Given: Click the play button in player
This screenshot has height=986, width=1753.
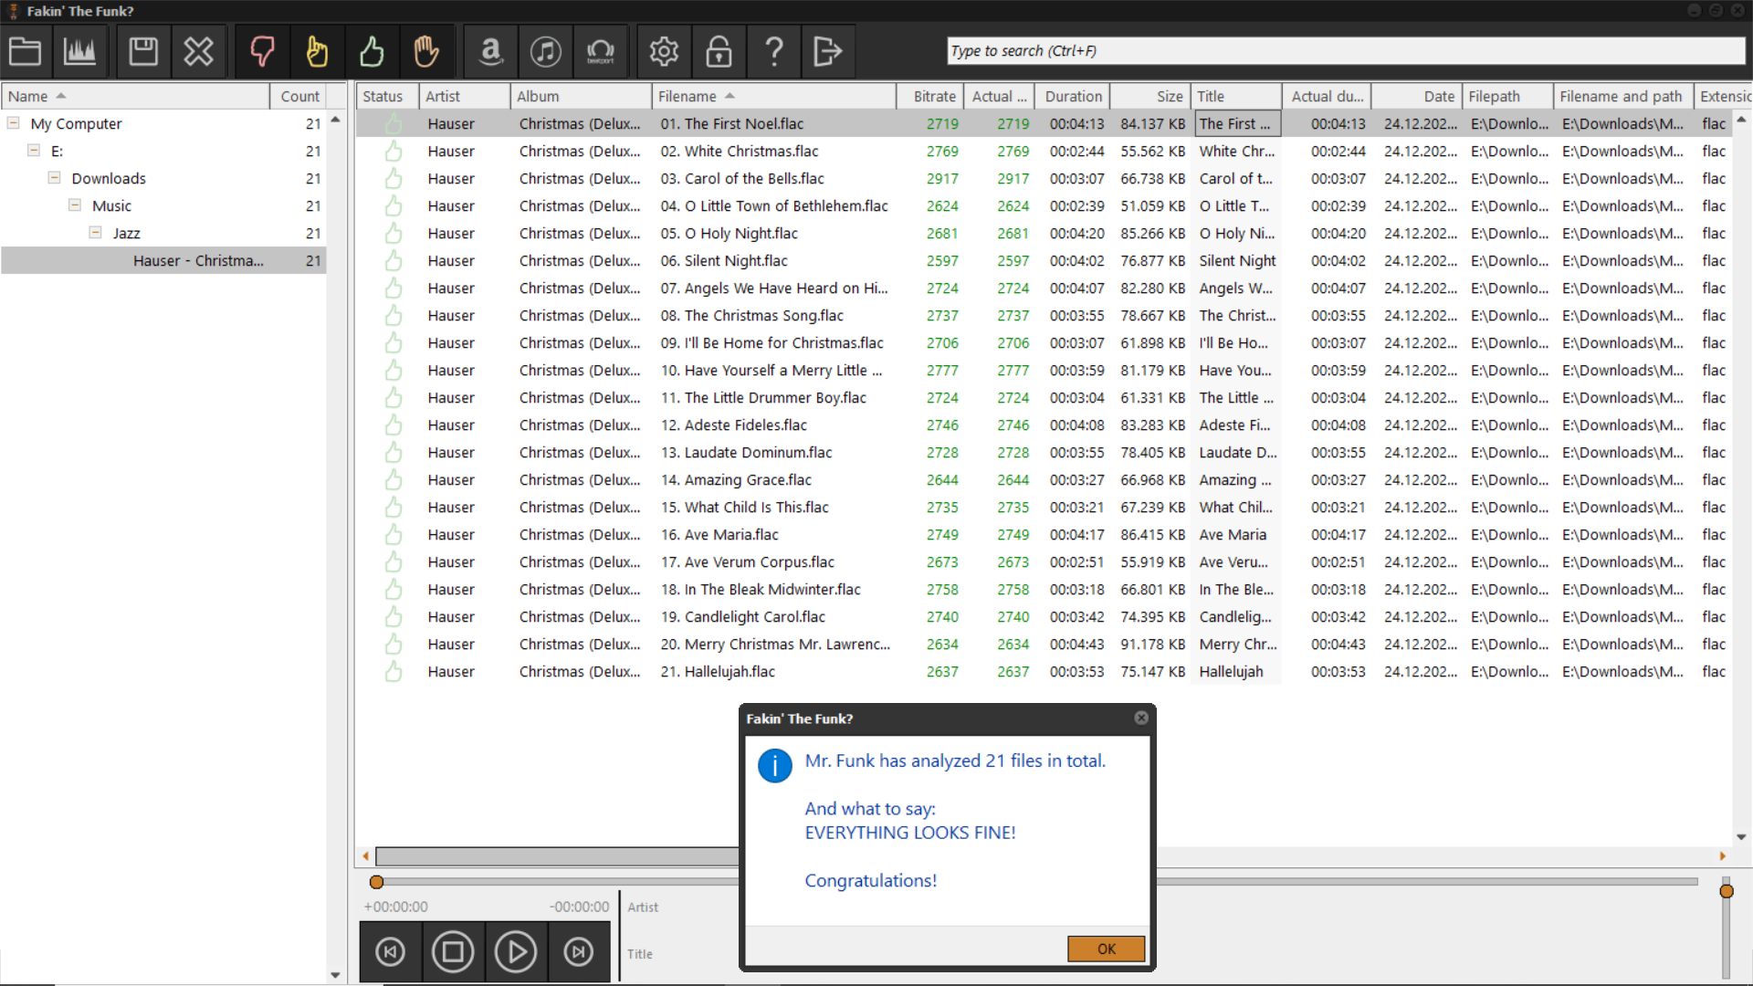Looking at the screenshot, I should point(516,952).
